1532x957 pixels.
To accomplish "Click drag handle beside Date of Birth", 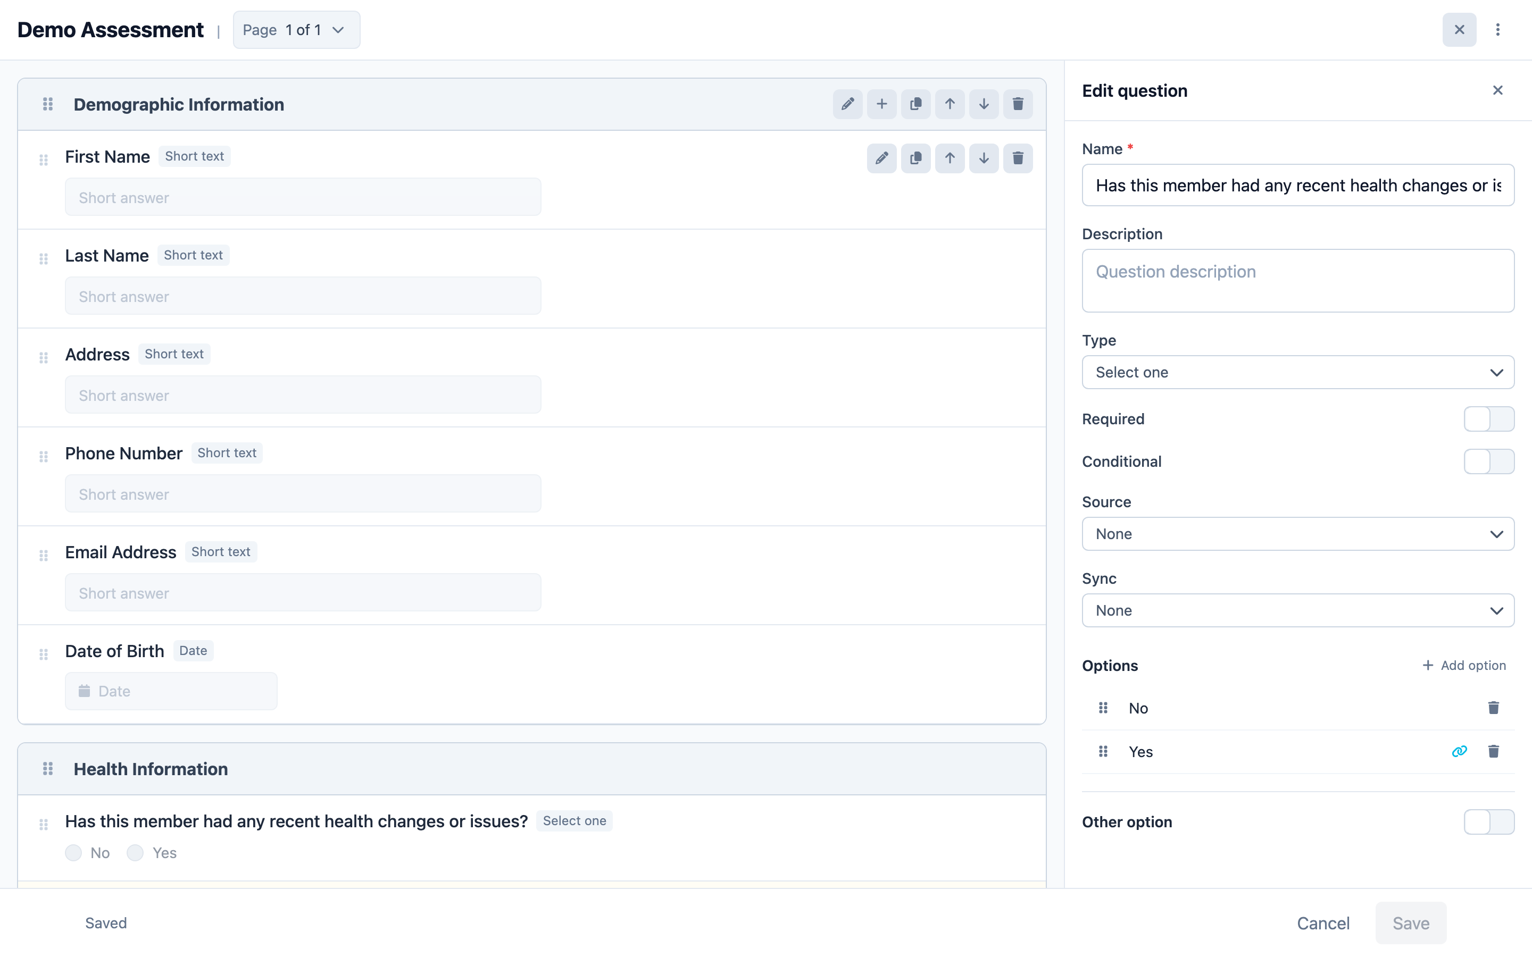I will click(44, 654).
